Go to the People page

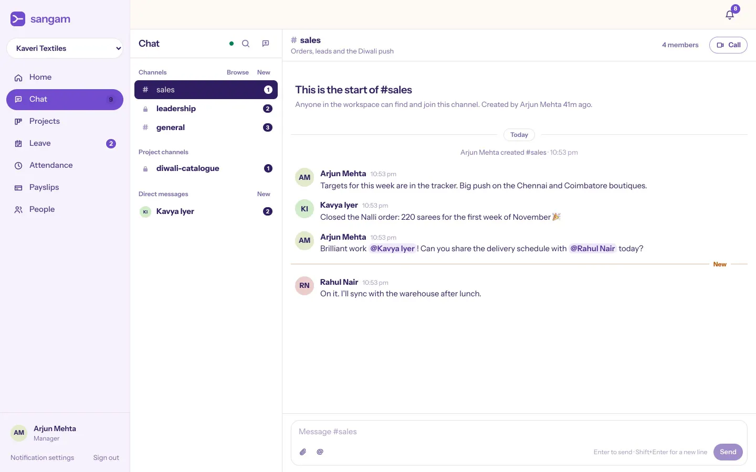pos(65,210)
